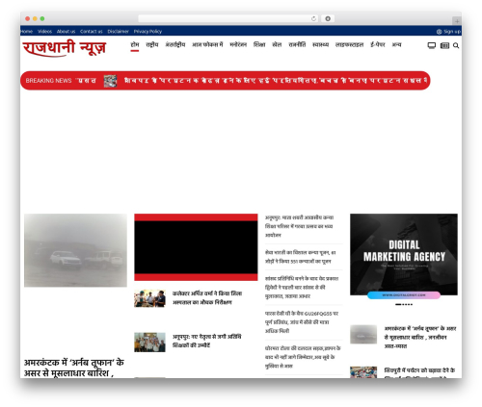Open the large अमरकंटक 'अर्नब तूफान' headline
482x407 pixels.
click(74, 368)
